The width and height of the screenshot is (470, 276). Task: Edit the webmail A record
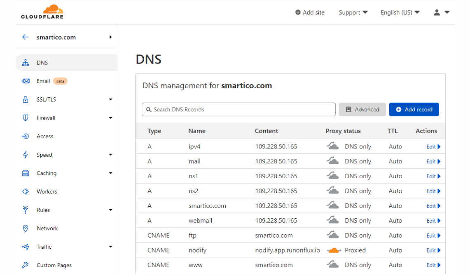433,221
